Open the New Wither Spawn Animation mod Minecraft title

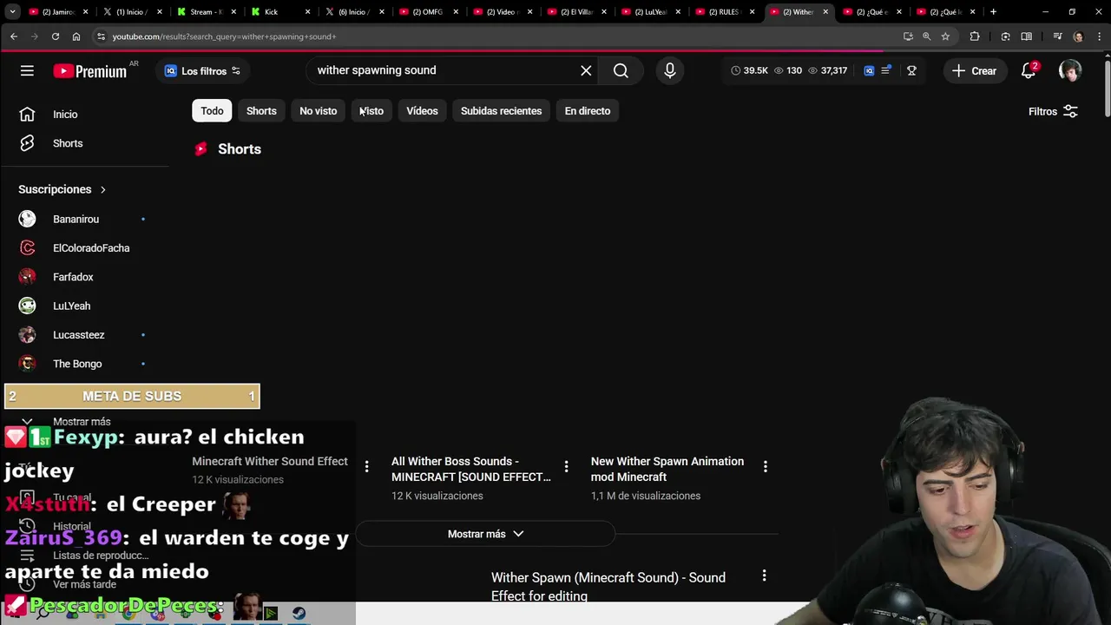coord(667,469)
